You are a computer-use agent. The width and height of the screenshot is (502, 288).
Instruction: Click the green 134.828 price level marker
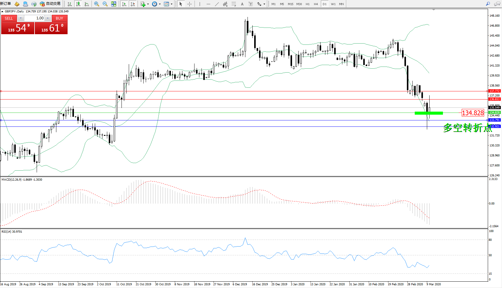coord(428,113)
